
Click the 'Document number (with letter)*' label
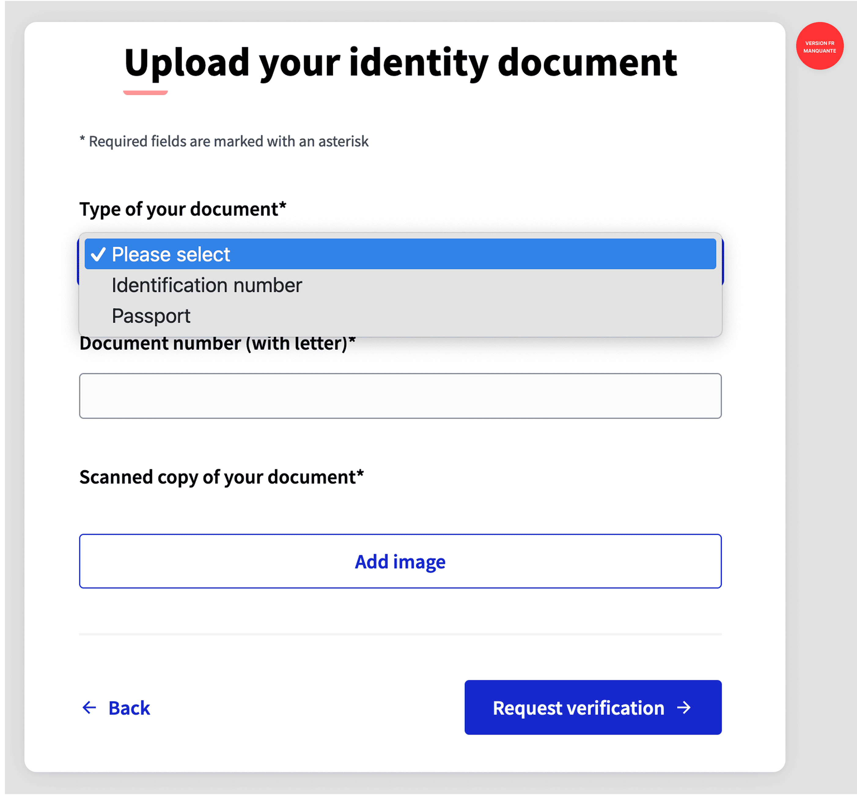[218, 344]
